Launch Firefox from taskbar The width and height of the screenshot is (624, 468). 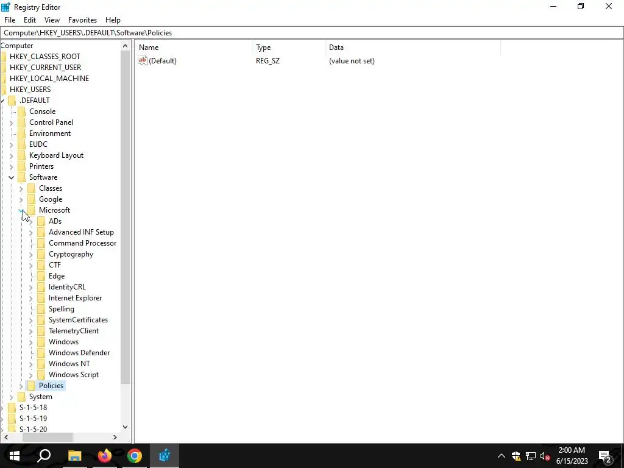105,456
